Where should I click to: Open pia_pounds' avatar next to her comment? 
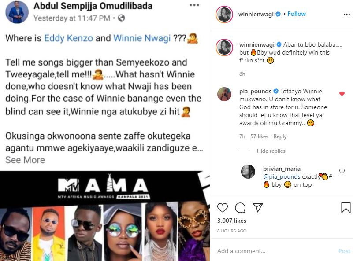[x=224, y=94]
